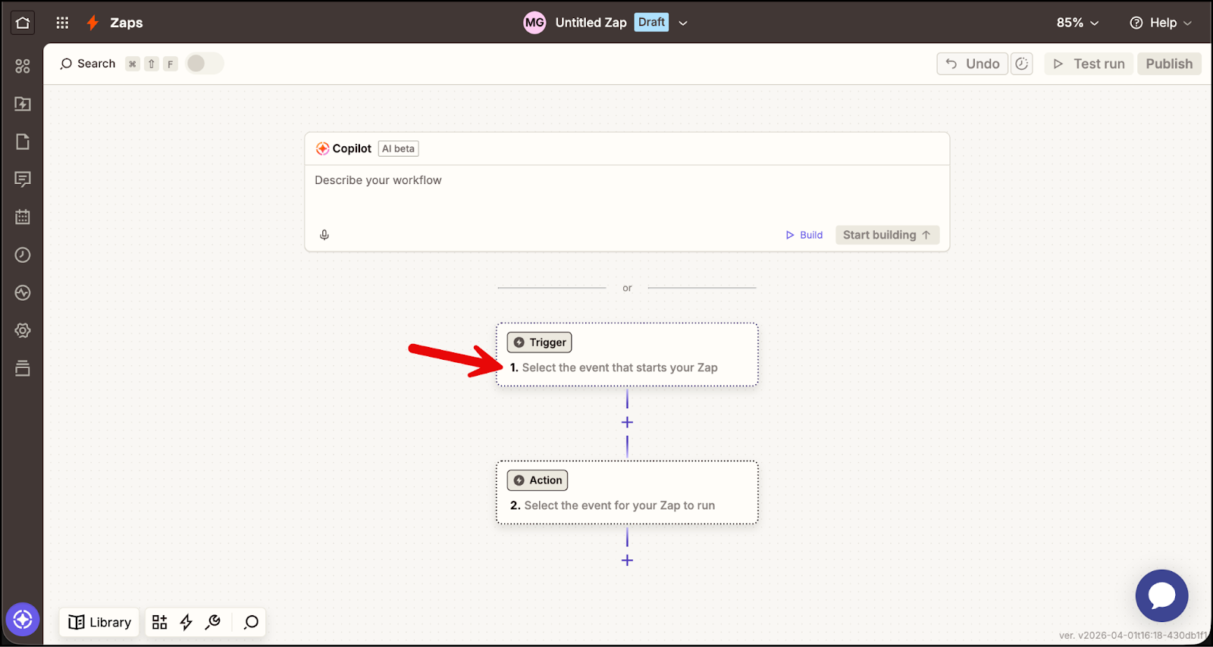Click the magnifier icon in bottom toolbar
Viewport: 1213px width, 647px height.
(251, 622)
